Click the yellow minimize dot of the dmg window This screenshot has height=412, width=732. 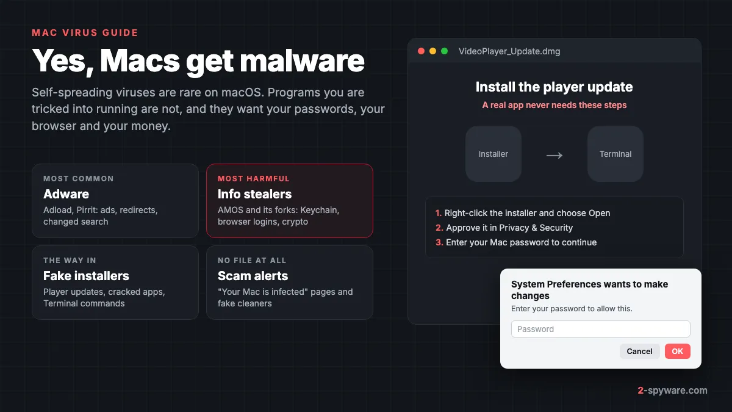[432, 51]
